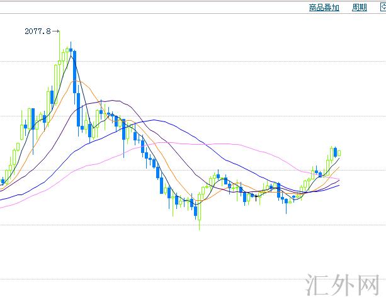The width and height of the screenshot is (386, 304).
Task: Click the arrow beside the 2077.8 label
Action: point(56,31)
